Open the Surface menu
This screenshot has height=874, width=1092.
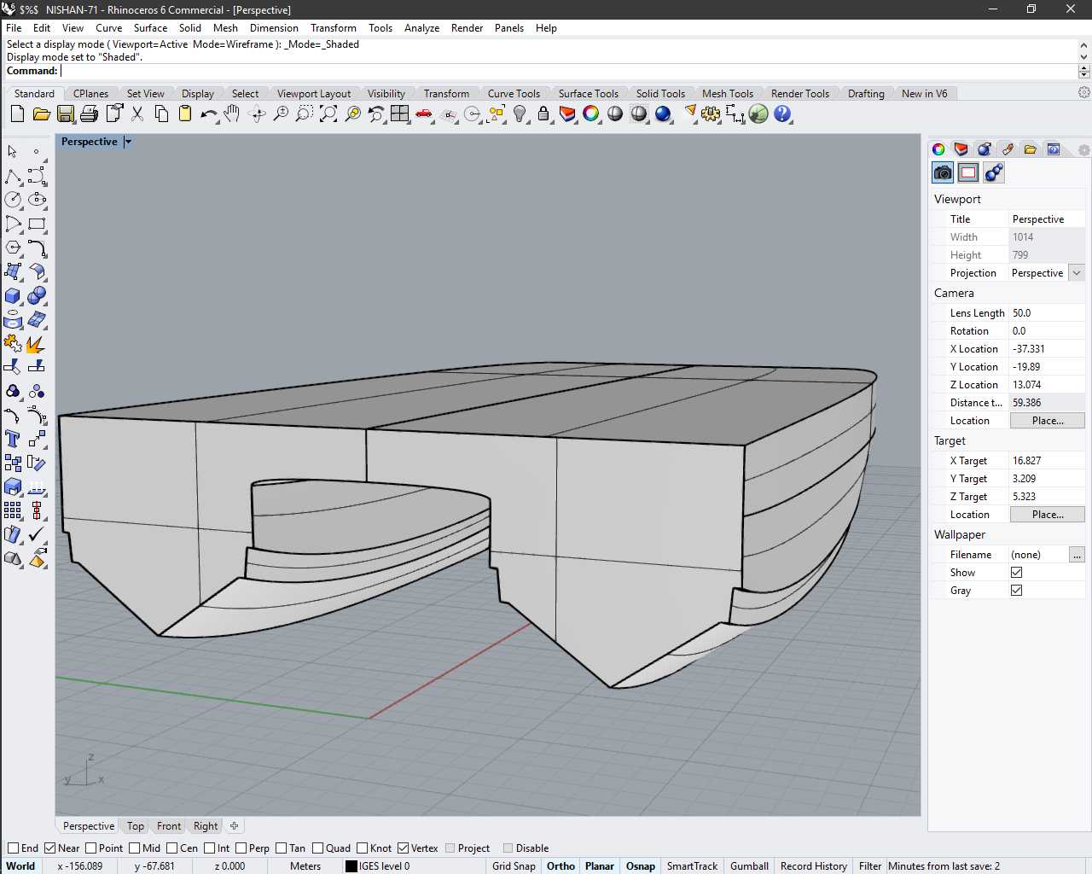[150, 27]
